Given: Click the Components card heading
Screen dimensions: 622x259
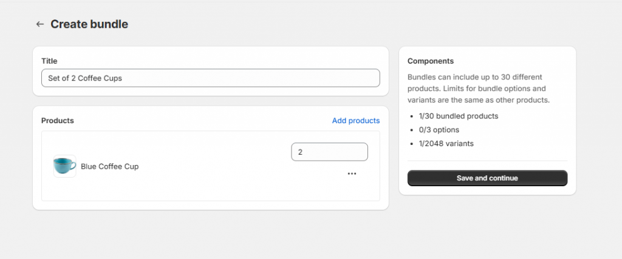Looking at the screenshot, I should point(431,61).
